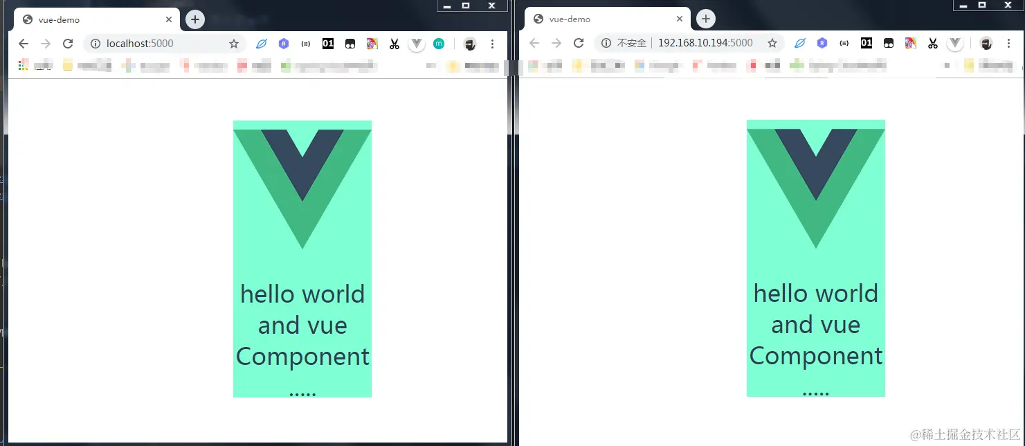Open black 01 extension in left window
The width and height of the screenshot is (1025, 446).
point(328,44)
